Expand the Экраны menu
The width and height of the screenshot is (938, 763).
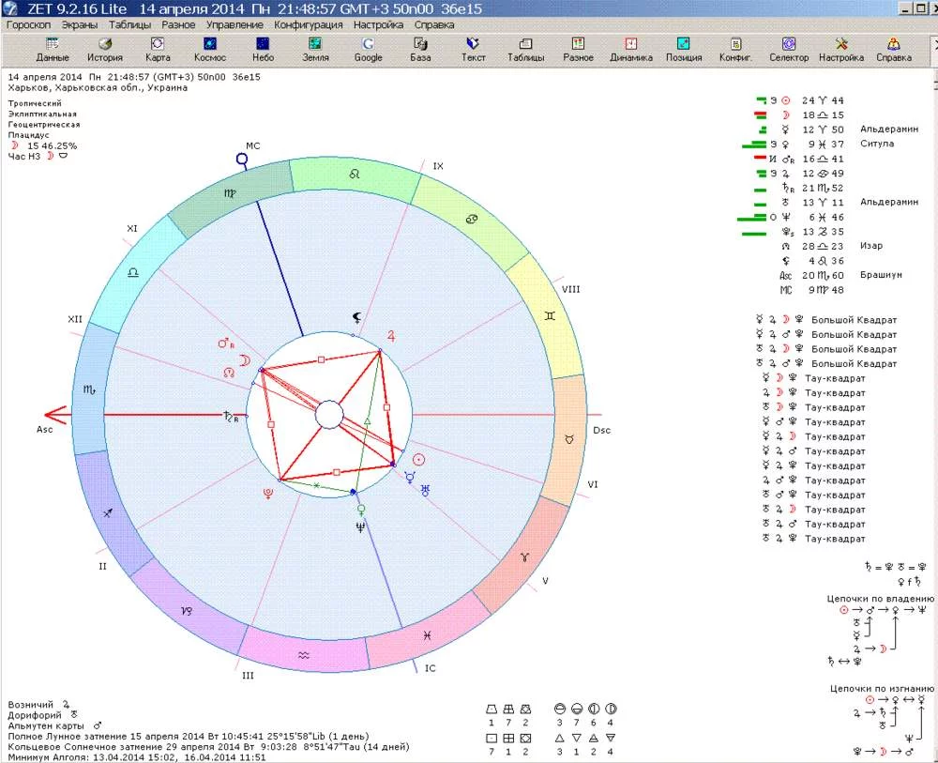pyautogui.click(x=82, y=25)
